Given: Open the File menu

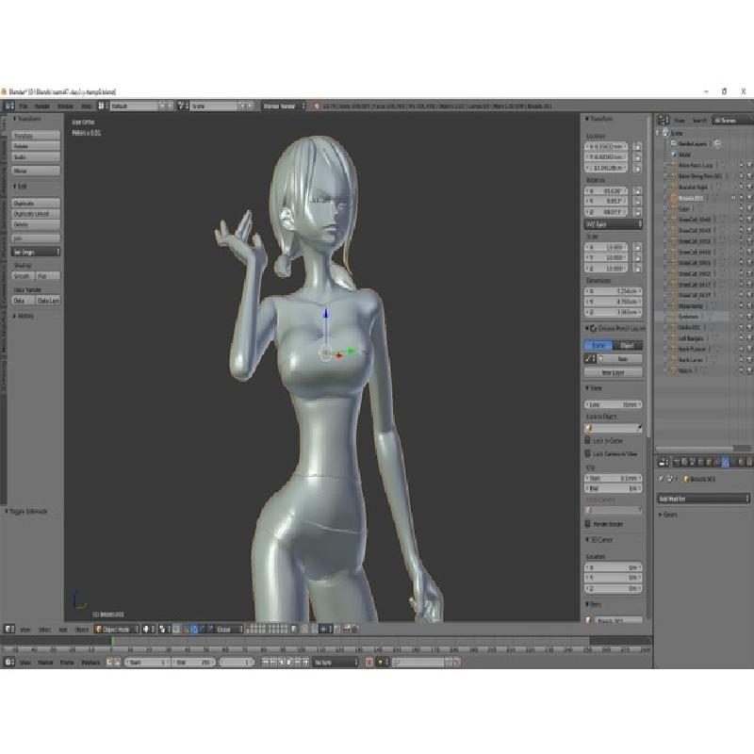Looking at the screenshot, I should tap(24, 107).
